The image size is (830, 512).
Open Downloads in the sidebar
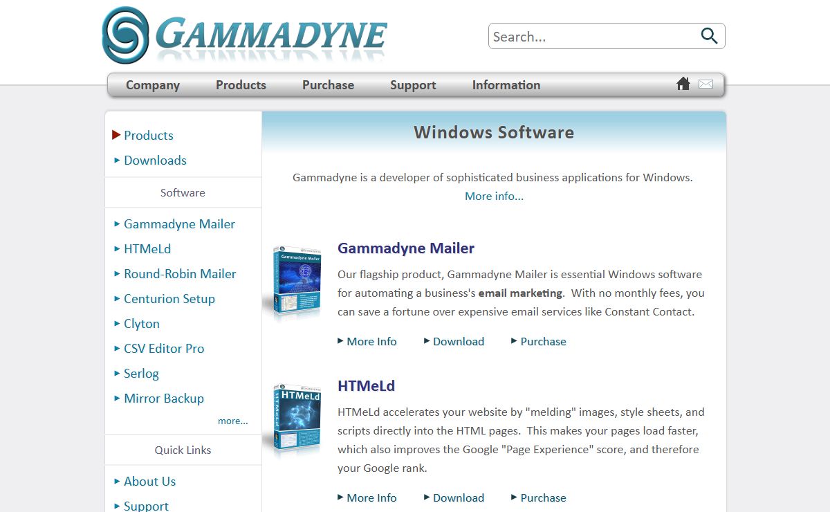tap(155, 161)
